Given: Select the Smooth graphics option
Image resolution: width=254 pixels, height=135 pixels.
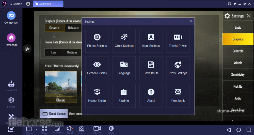Looking at the screenshot, I should [54, 28].
